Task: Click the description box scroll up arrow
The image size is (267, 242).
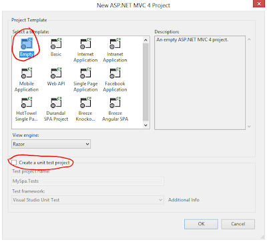Action: pos(249,39)
